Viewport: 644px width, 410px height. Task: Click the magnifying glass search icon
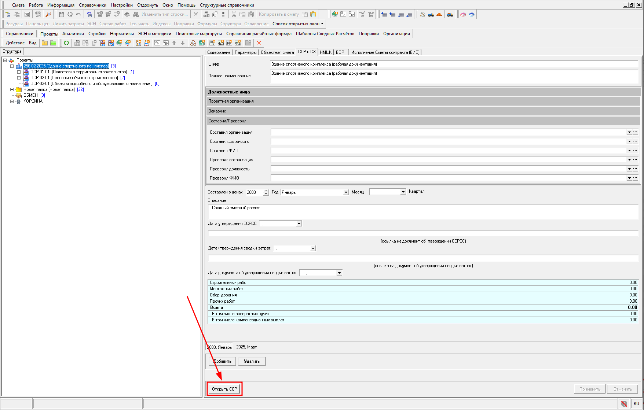[x=48, y=14]
